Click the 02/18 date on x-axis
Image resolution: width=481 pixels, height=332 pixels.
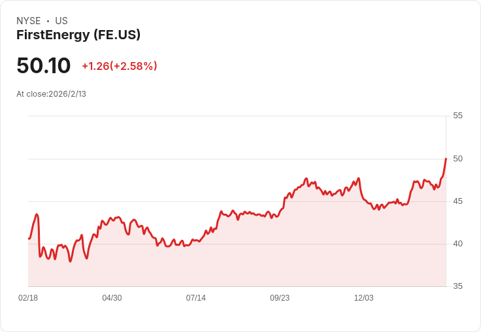[28, 298]
